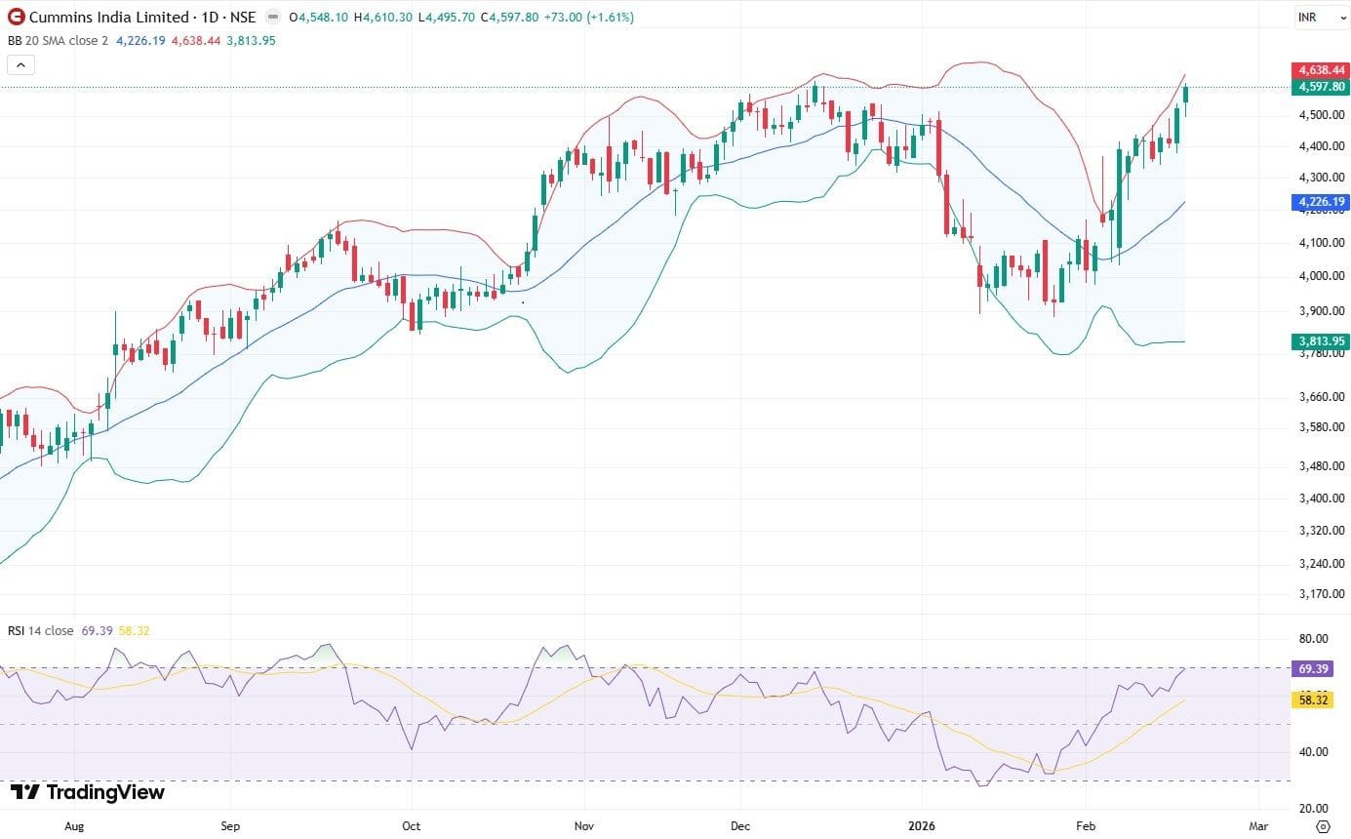The height and width of the screenshot is (839, 1351).
Task: Click the 3,660.00 price axis tick
Action: click(1322, 397)
